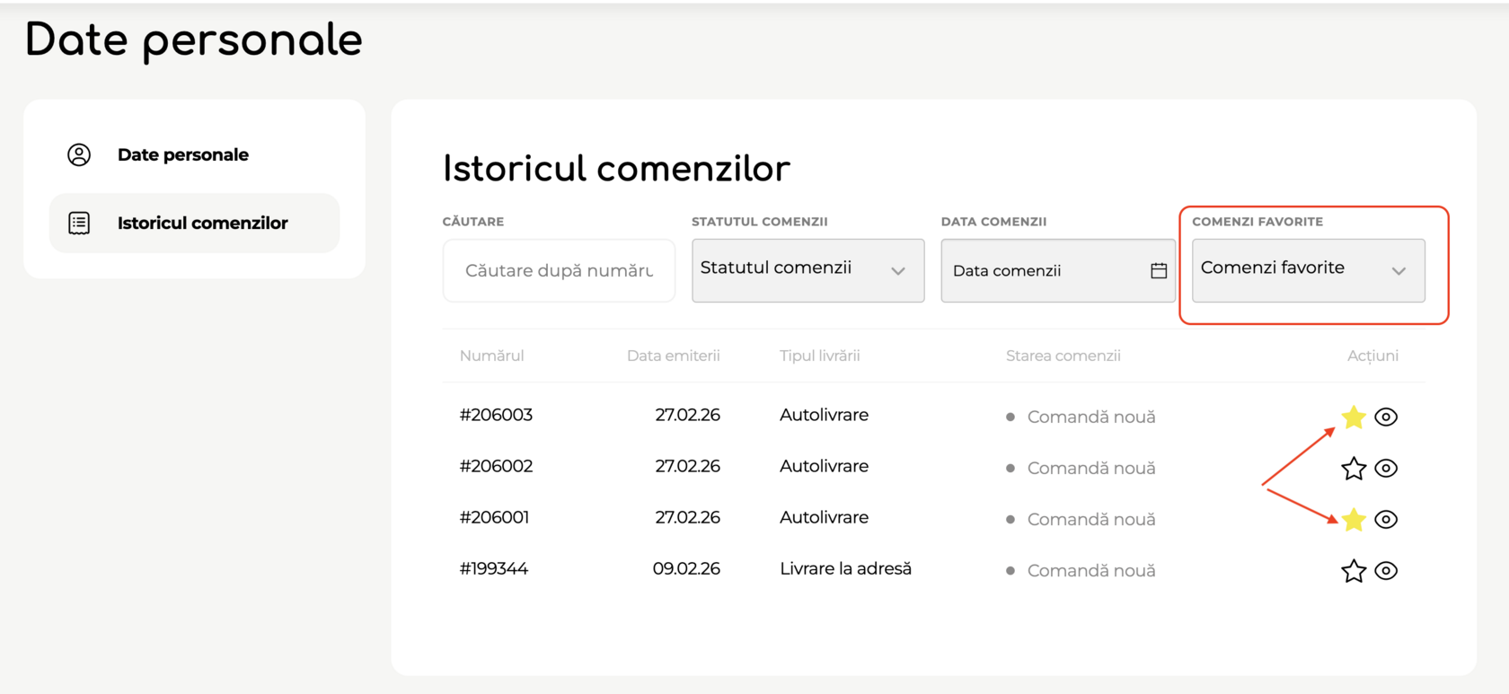Image resolution: width=1509 pixels, height=694 pixels.
Task: Mark order #206002 as favorite
Action: tap(1353, 468)
